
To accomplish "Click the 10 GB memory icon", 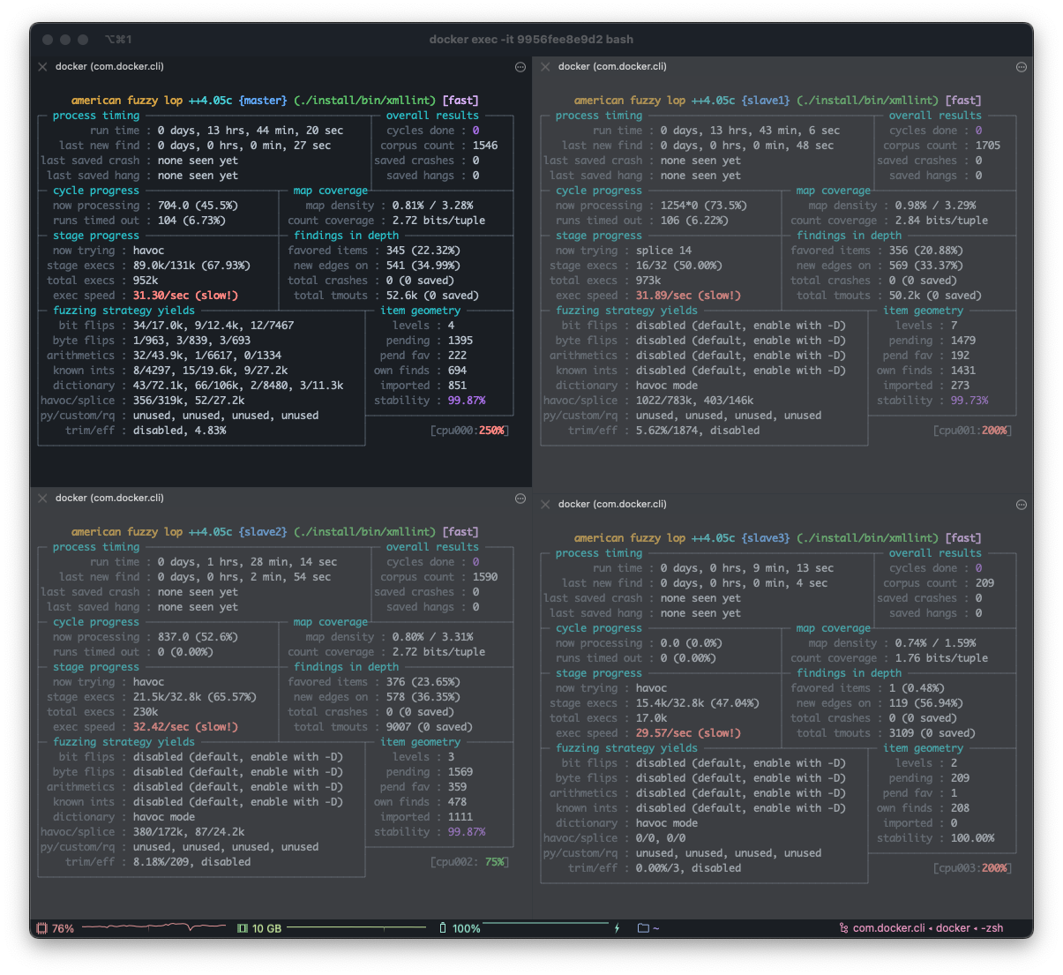I will (x=243, y=928).
